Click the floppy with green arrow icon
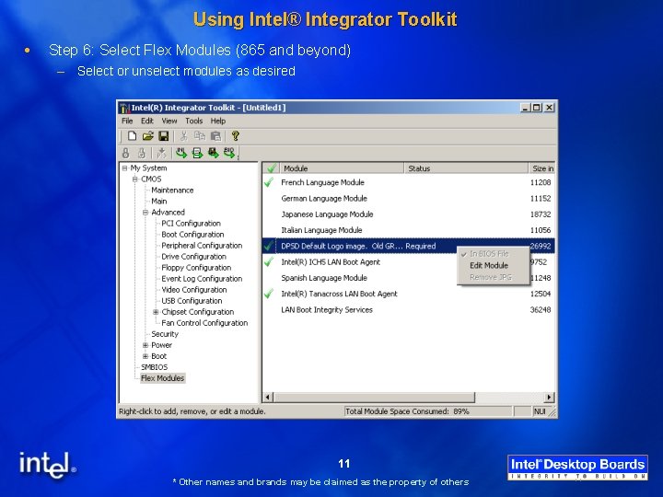The width and height of the screenshot is (663, 497). (x=213, y=153)
